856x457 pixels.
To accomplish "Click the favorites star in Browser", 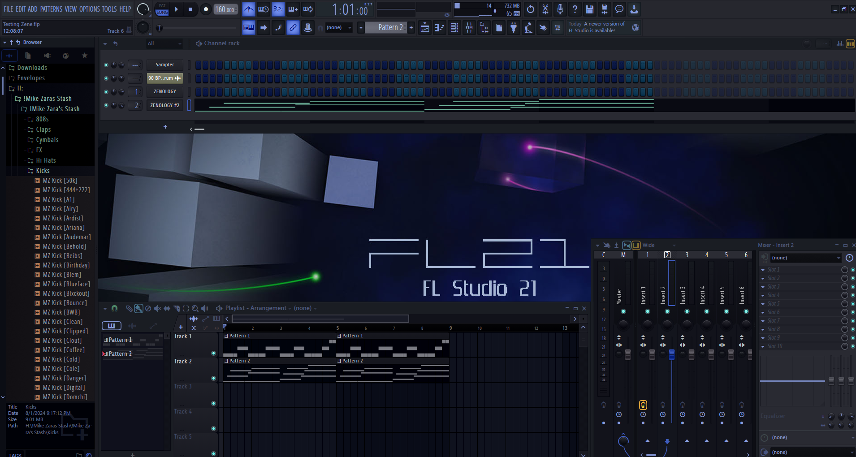I will 85,56.
